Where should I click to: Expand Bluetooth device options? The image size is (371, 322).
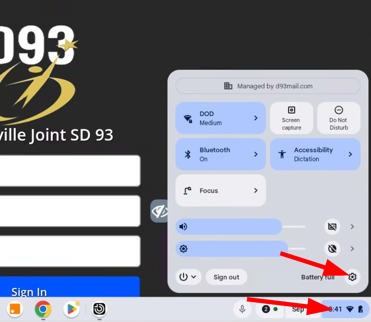pos(256,154)
